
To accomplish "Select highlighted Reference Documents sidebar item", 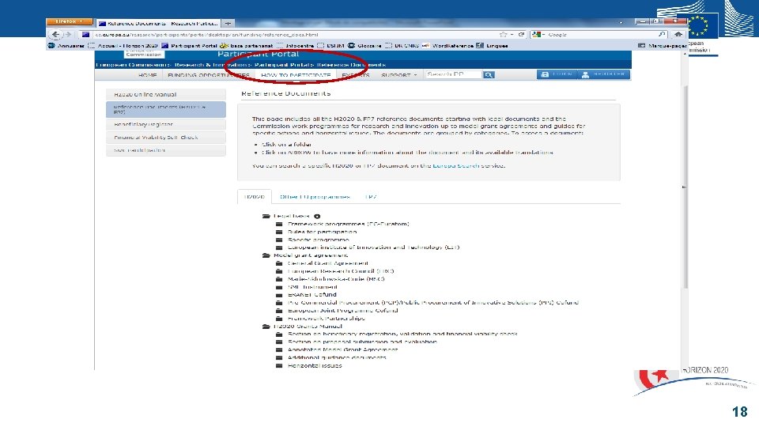I will point(166,109).
